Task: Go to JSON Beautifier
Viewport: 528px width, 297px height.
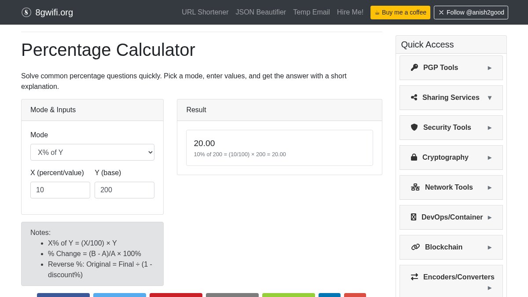Action: 260,12
